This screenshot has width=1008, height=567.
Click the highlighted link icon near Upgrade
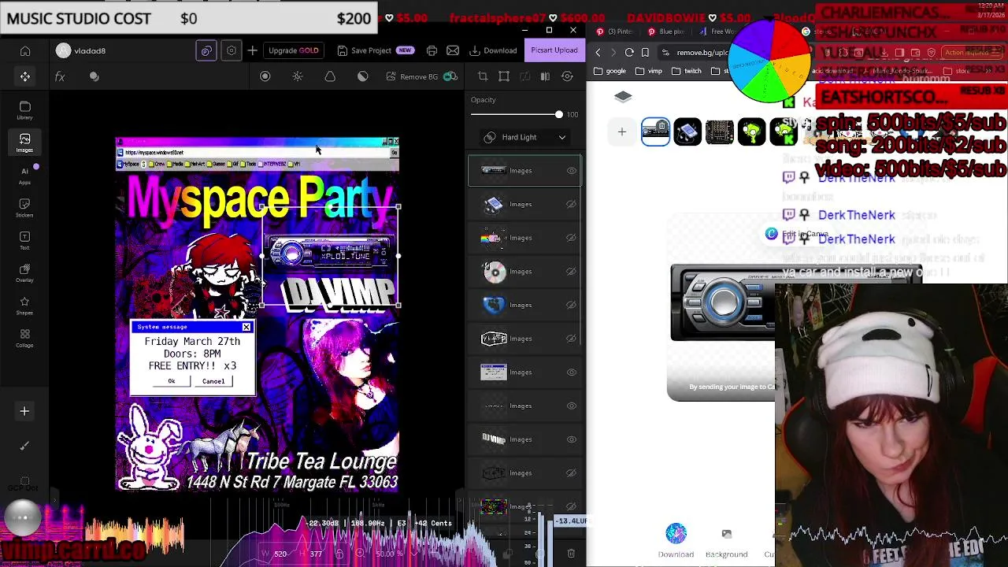pos(206,50)
